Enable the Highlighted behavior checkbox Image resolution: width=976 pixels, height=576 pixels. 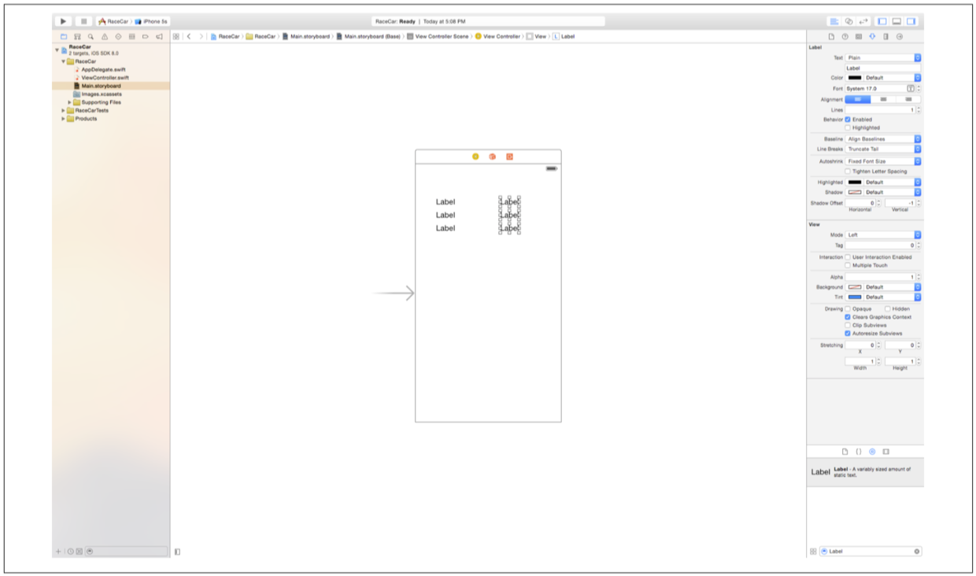click(x=848, y=127)
